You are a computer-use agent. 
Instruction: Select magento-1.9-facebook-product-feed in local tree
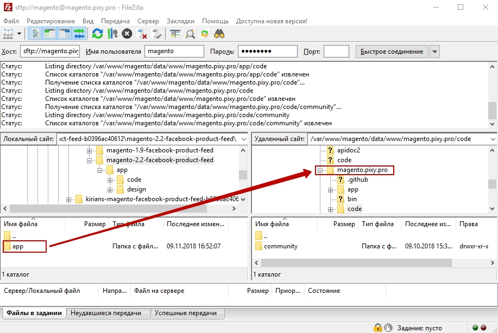point(160,150)
